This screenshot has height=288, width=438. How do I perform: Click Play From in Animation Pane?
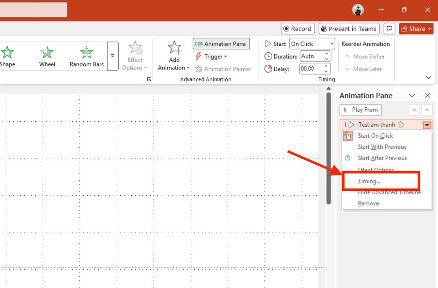(360, 110)
